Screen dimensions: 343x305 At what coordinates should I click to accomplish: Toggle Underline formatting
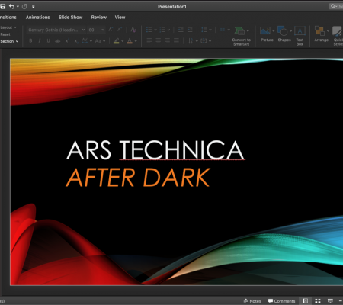coord(48,40)
